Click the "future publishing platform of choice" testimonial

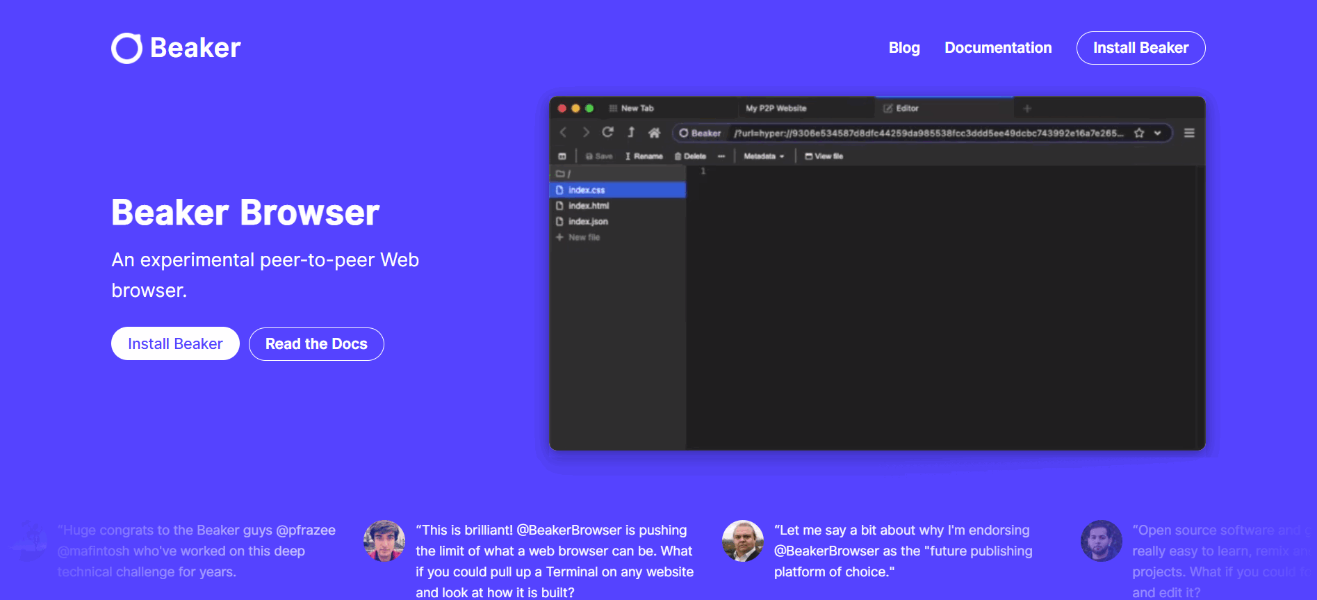(x=903, y=551)
